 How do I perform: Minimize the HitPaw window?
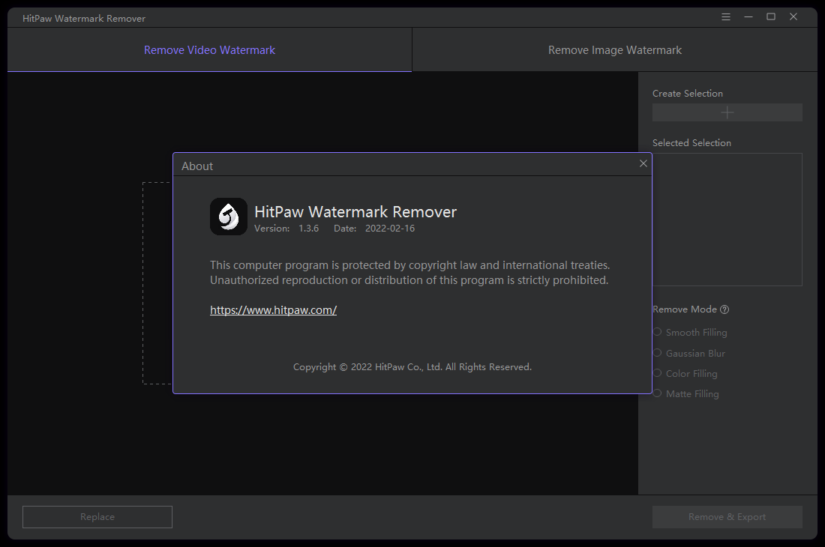748,16
